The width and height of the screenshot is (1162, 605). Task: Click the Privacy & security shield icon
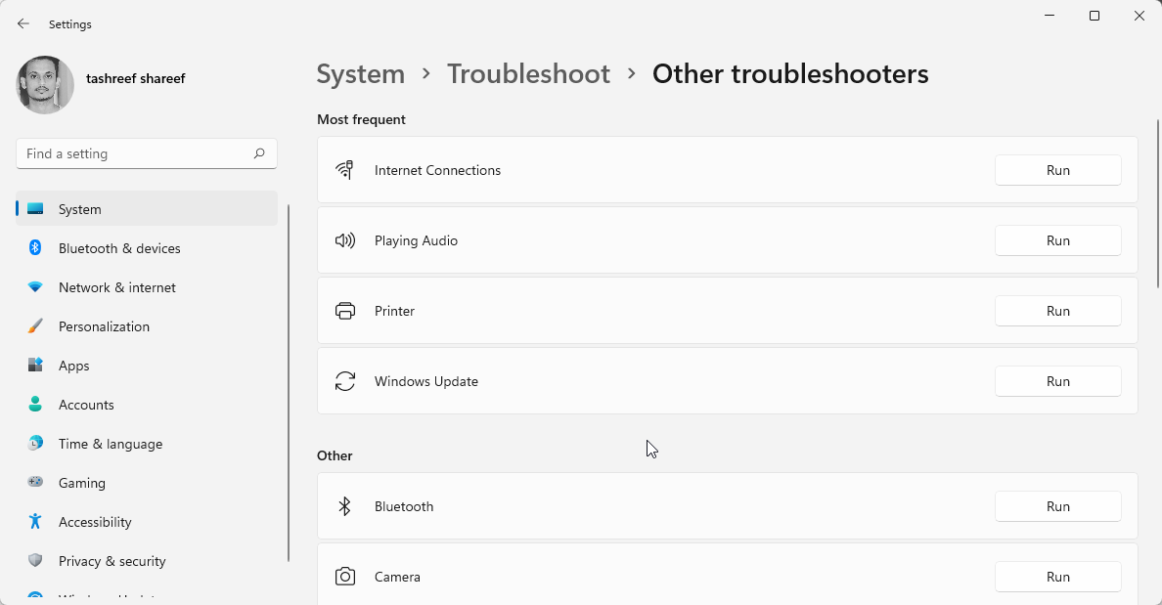[x=35, y=561]
